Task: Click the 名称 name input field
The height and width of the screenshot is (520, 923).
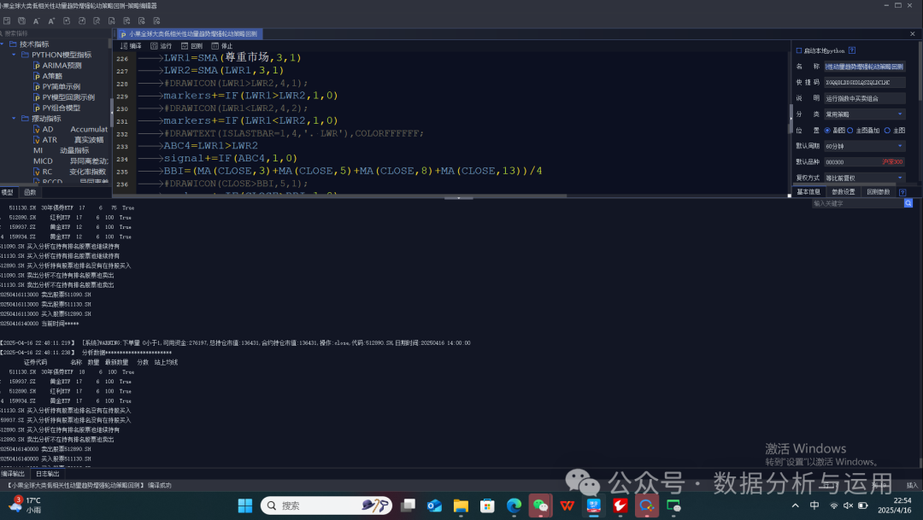Action: coord(864,67)
